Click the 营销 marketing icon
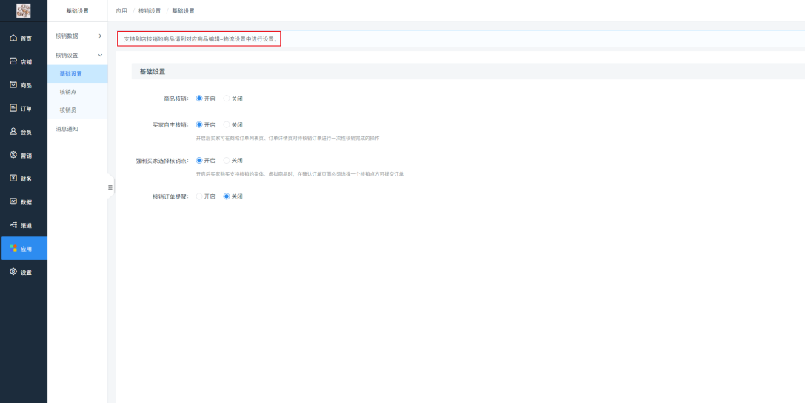The image size is (805, 403). click(13, 155)
